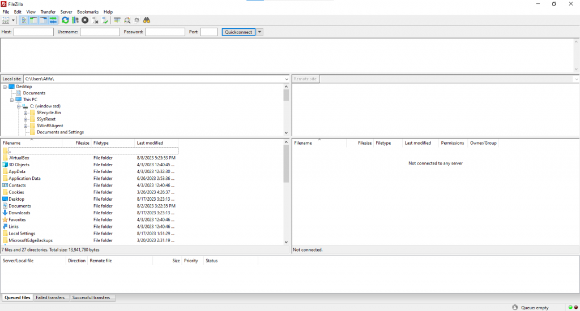Select the 3D Objects folder icon
This screenshot has height=311, width=580.
[5, 165]
